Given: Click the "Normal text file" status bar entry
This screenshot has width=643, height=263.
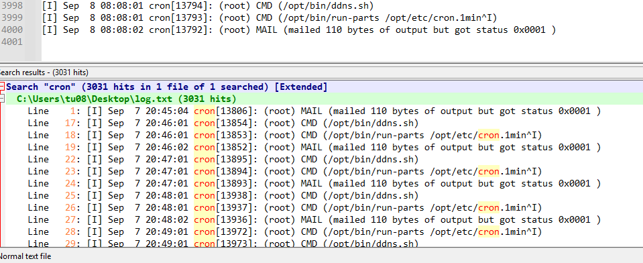Looking at the screenshot, I should tap(26, 256).
